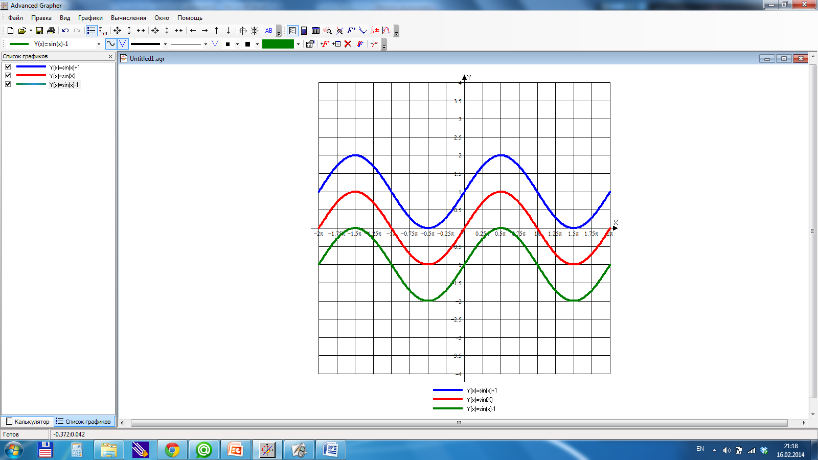Uncheck the Y(x)=sin(x)+1 graph checkbox
818x460 pixels.
tap(8, 67)
